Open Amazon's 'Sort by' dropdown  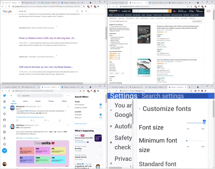pos(197,21)
